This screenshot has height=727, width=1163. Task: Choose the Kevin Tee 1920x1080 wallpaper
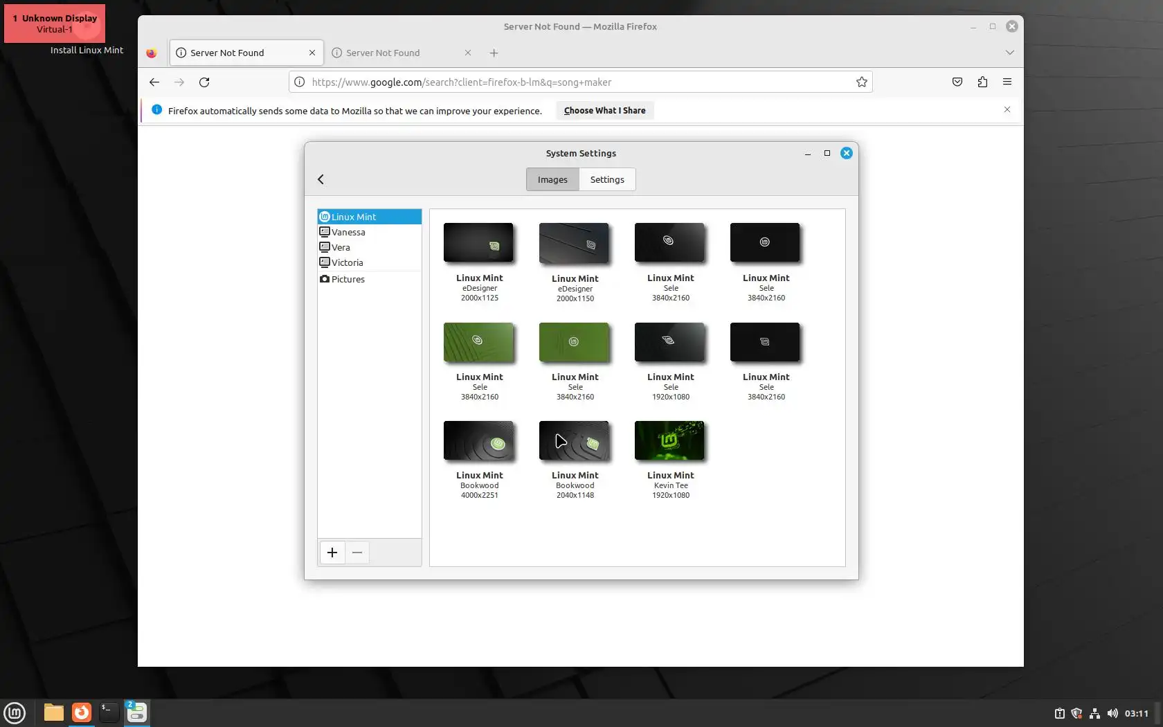coord(670,440)
